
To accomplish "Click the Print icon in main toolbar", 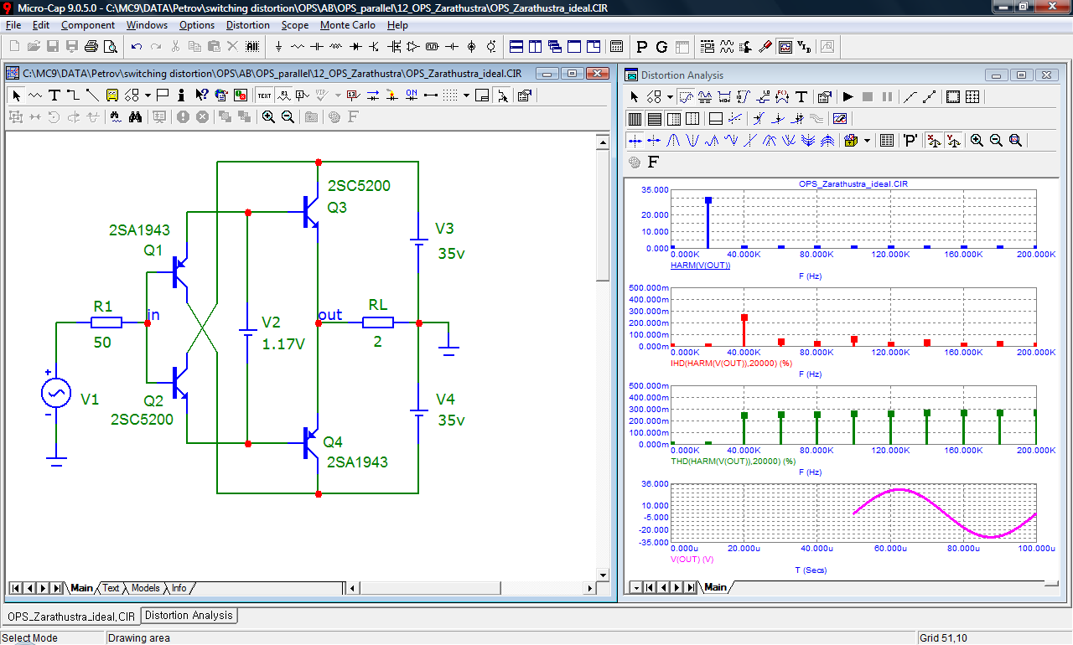I will (91, 46).
